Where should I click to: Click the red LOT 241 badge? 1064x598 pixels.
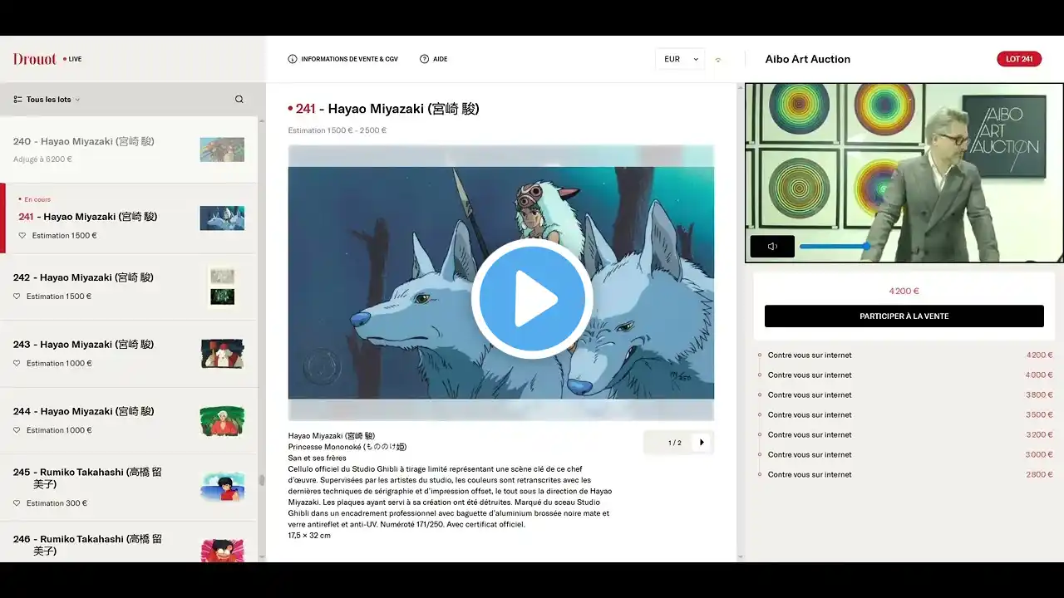(x=1019, y=59)
